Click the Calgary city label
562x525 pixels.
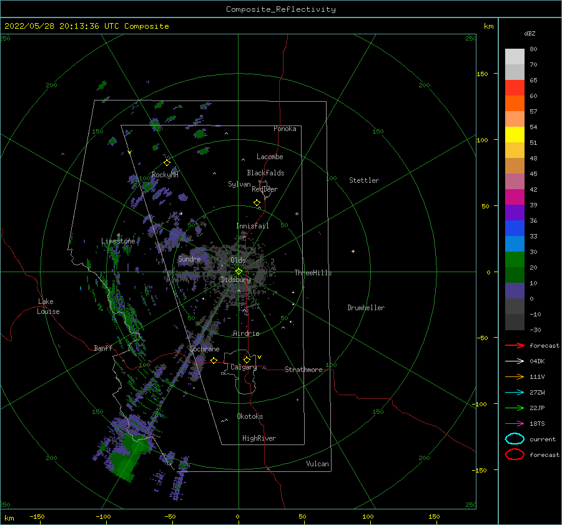pos(244,367)
